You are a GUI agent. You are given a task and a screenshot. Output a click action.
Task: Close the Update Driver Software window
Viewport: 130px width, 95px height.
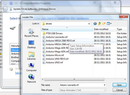pyautogui.click(x=115, y=2)
